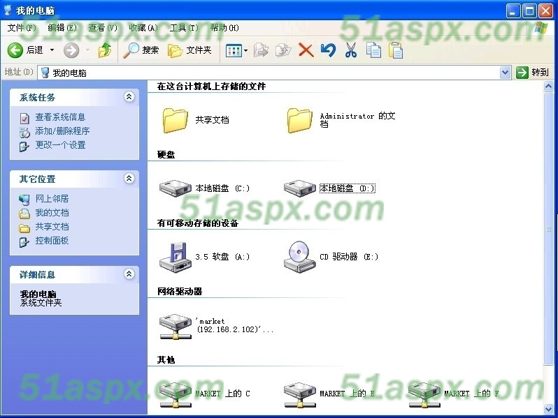The image size is (558, 418).
Task: Click the title bar window icon
Action: click(8, 10)
